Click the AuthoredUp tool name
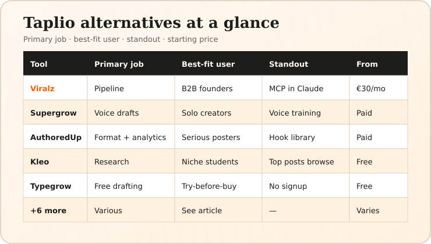The image size is (431, 244). click(56, 137)
